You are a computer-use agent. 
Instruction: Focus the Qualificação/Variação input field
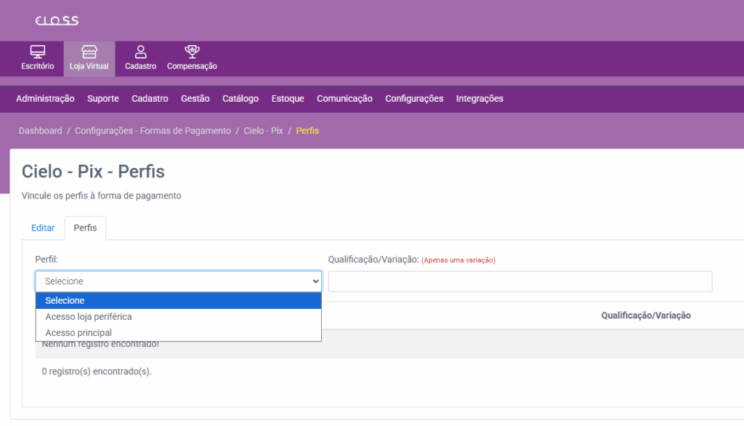pos(519,282)
